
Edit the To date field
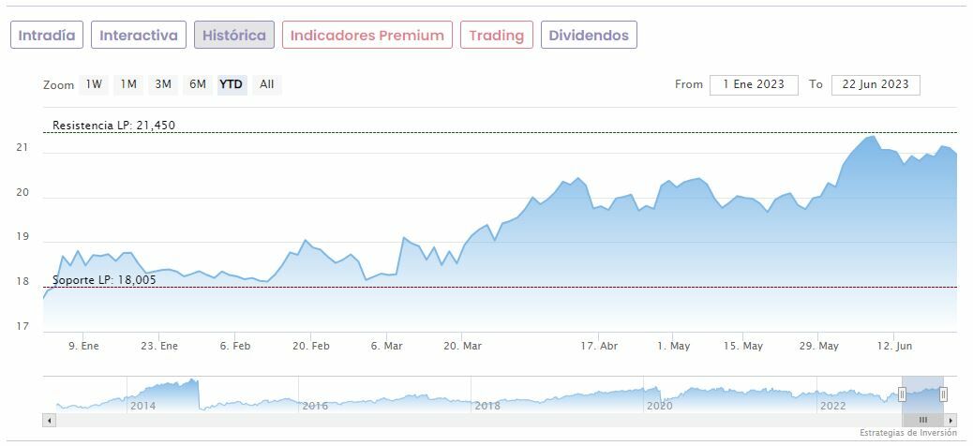[876, 84]
